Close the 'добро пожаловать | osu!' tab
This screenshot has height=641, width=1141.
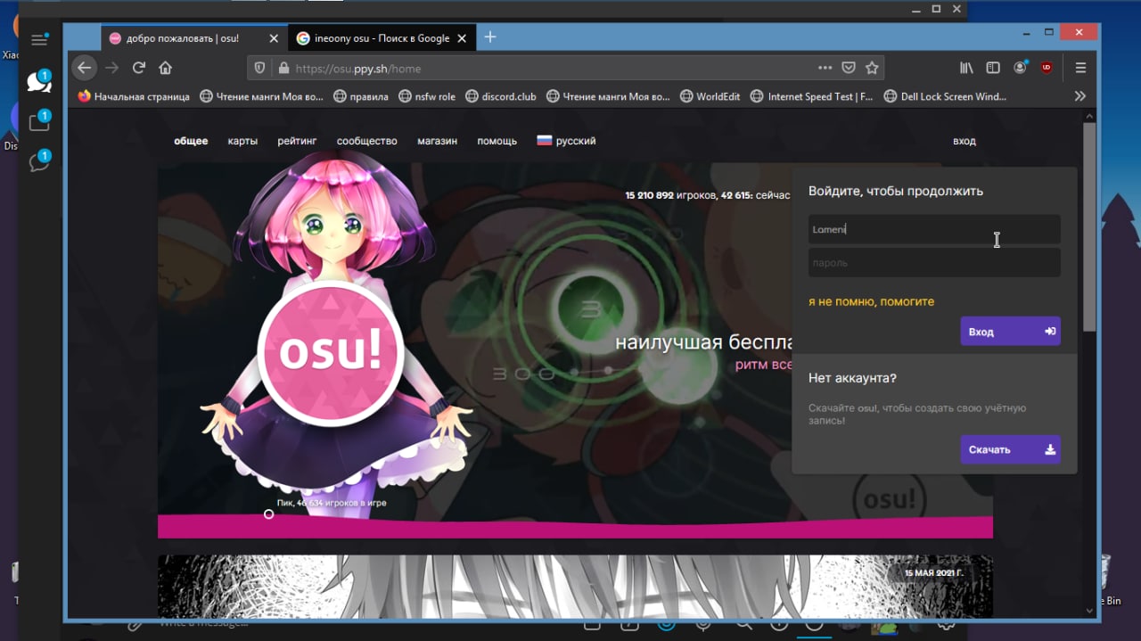[274, 38]
